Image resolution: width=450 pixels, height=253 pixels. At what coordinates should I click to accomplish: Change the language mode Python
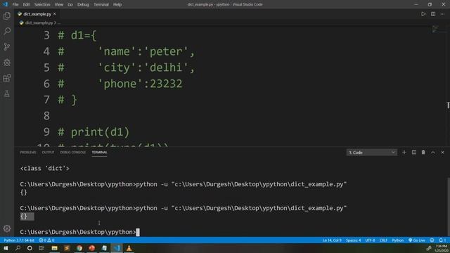point(398,240)
